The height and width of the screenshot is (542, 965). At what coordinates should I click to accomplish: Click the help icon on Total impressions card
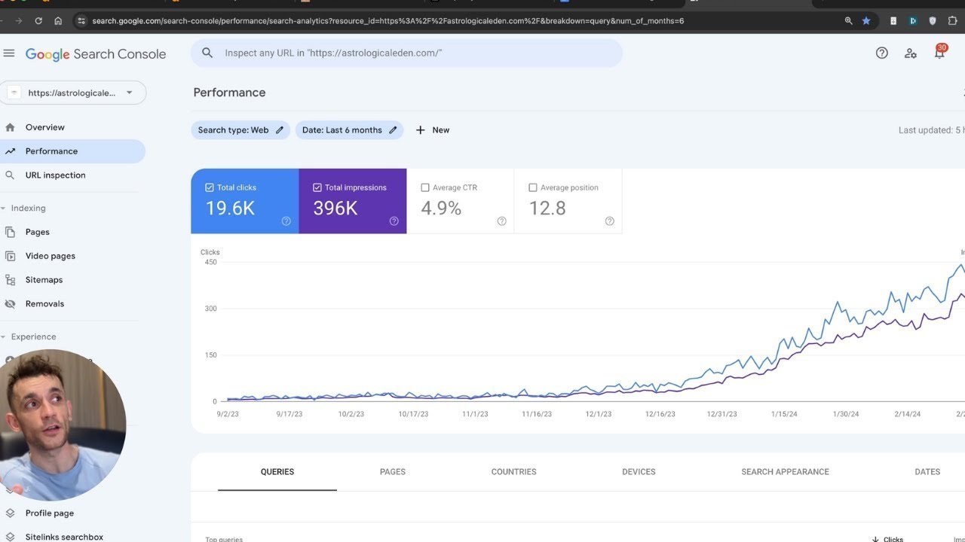coord(394,221)
